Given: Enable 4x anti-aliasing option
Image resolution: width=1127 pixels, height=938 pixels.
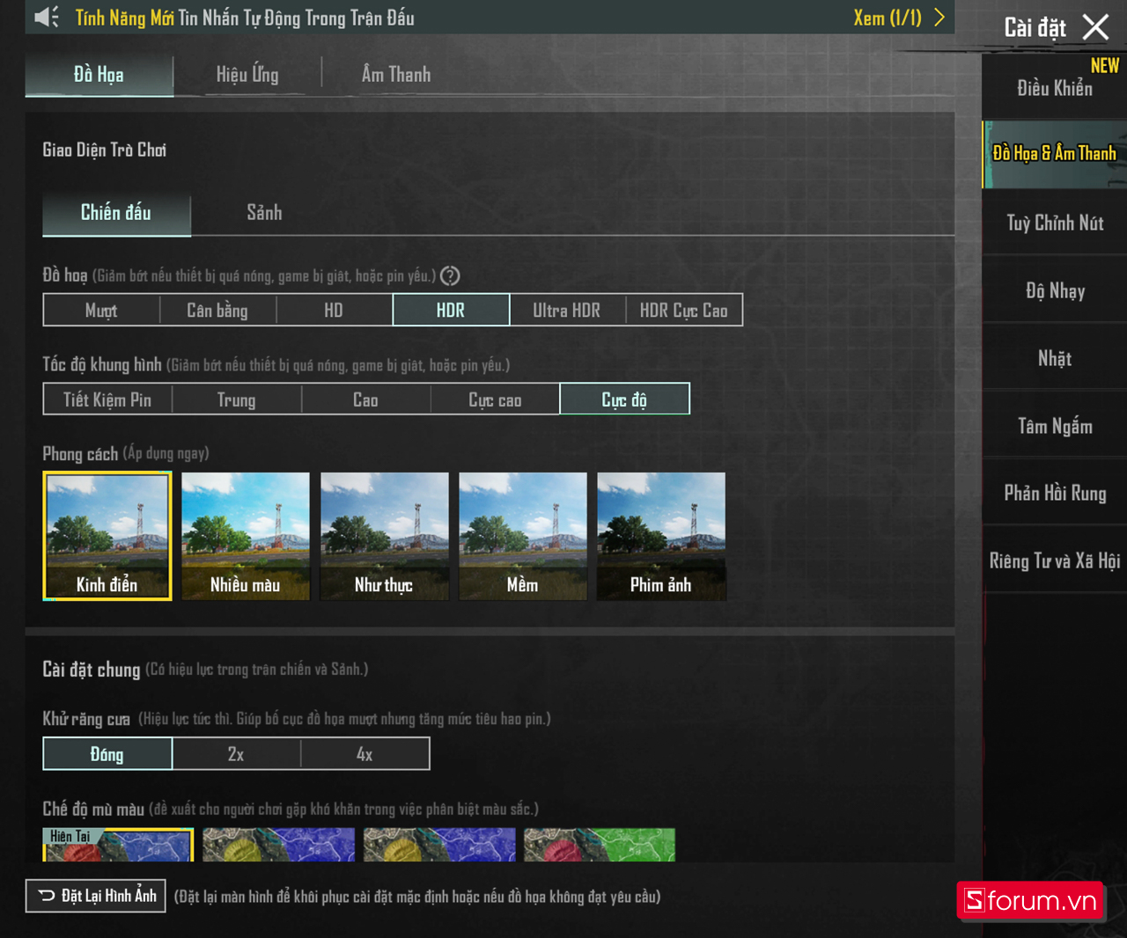Looking at the screenshot, I should 365,755.
